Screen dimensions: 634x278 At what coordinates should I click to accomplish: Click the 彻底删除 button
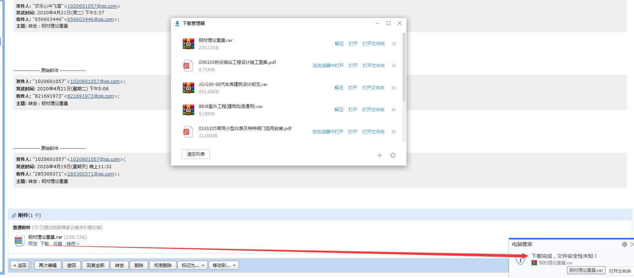163,265
